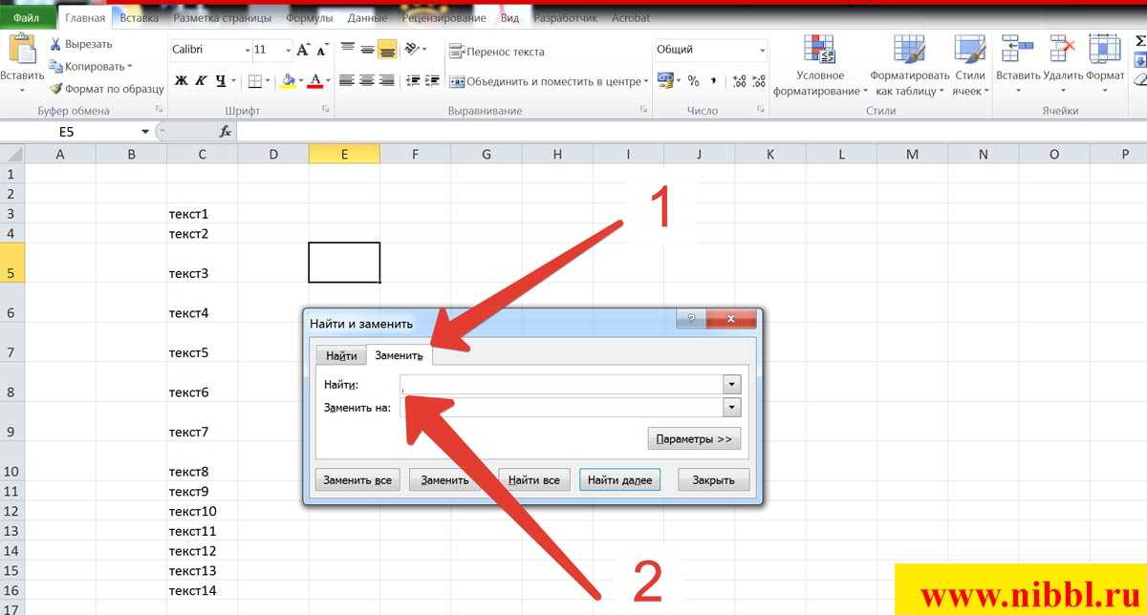Open the font size 11 dropdown
This screenshot has height=615, width=1147.
pyautogui.click(x=287, y=50)
